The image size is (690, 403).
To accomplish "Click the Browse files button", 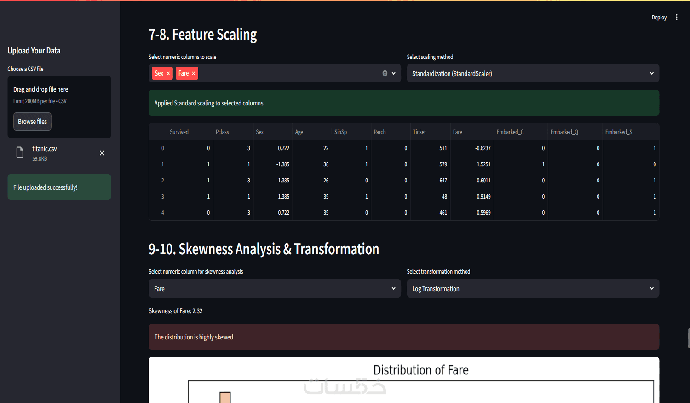I will [x=32, y=122].
